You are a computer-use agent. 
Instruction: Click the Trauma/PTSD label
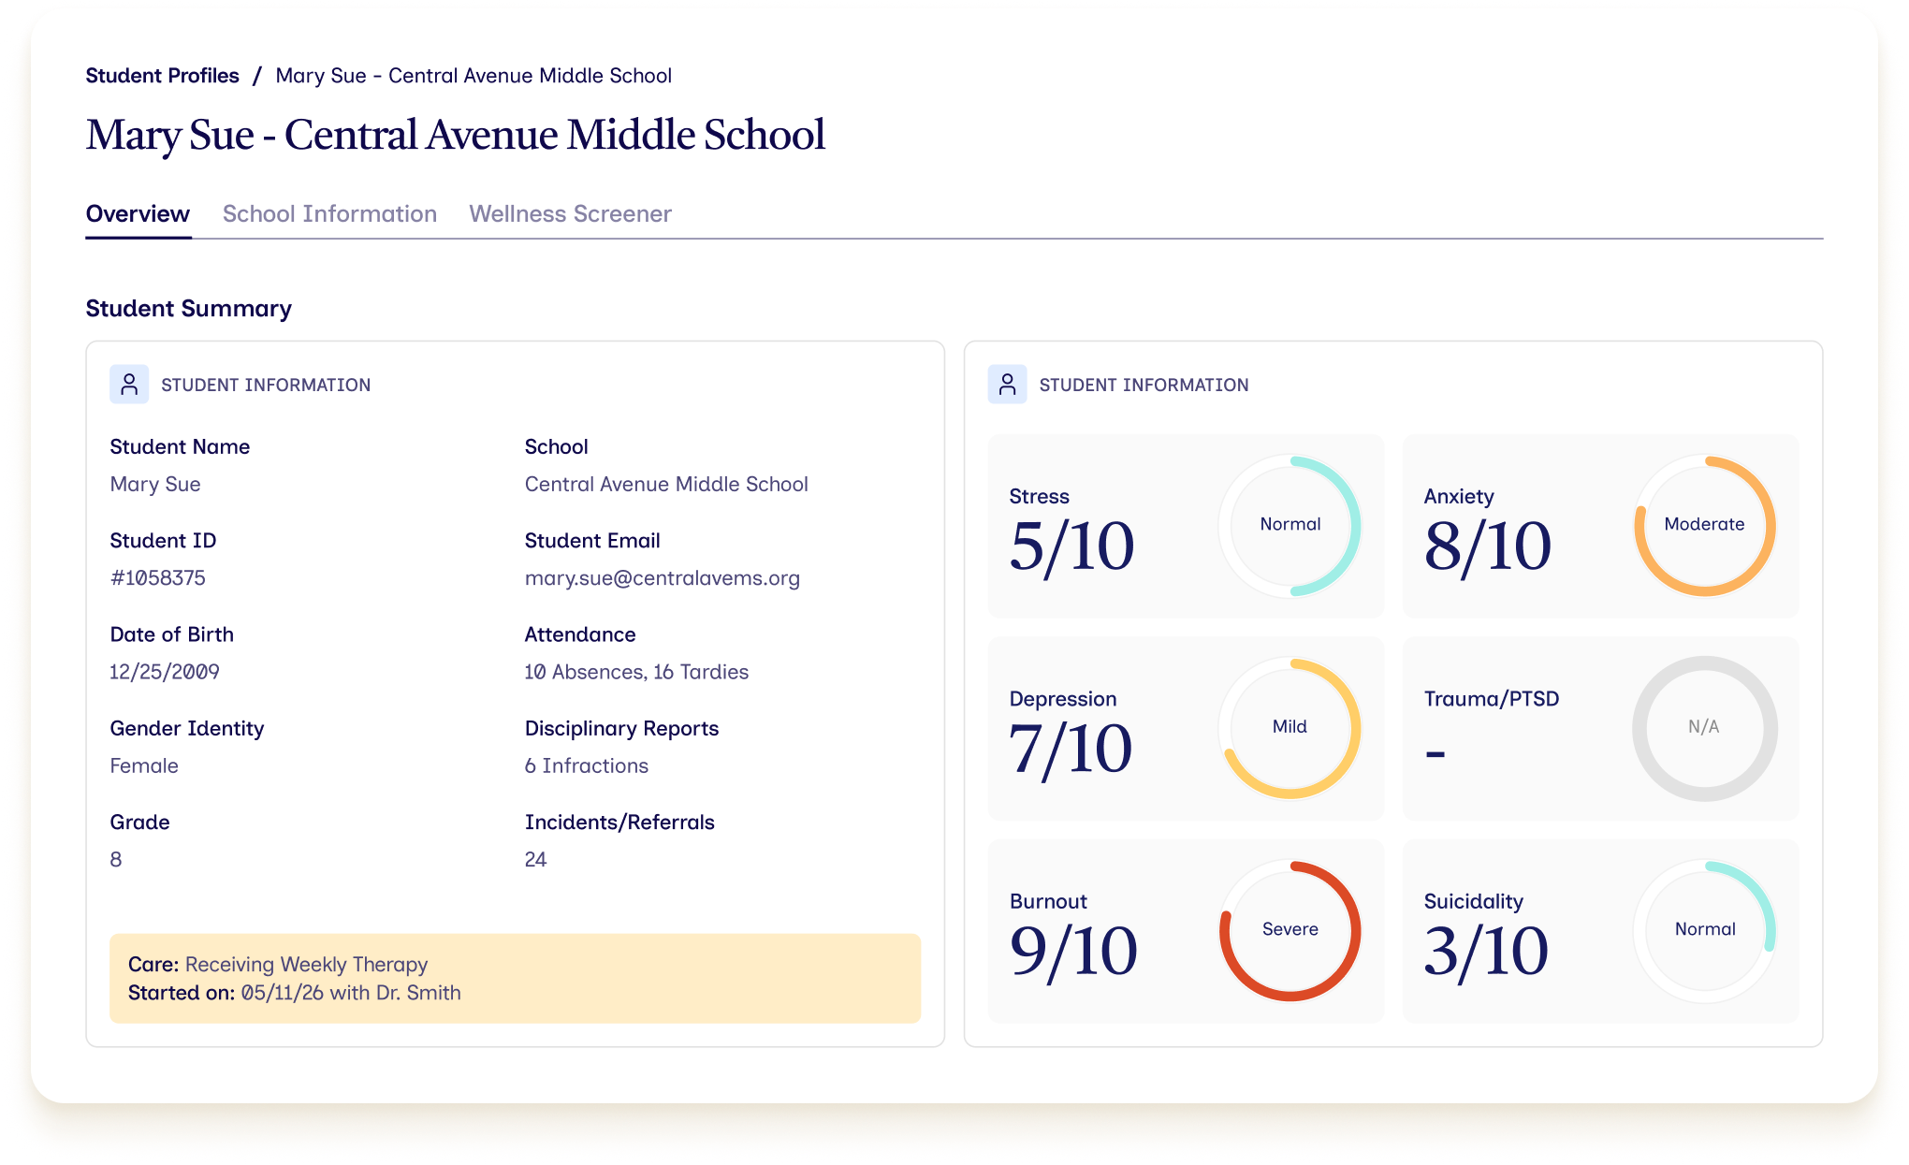[x=1492, y=699]
